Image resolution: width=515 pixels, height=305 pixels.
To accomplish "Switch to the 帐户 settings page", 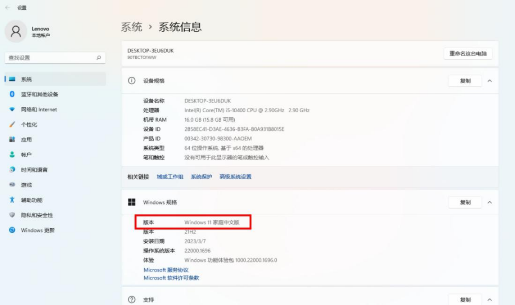I will [x=55, y=155].
